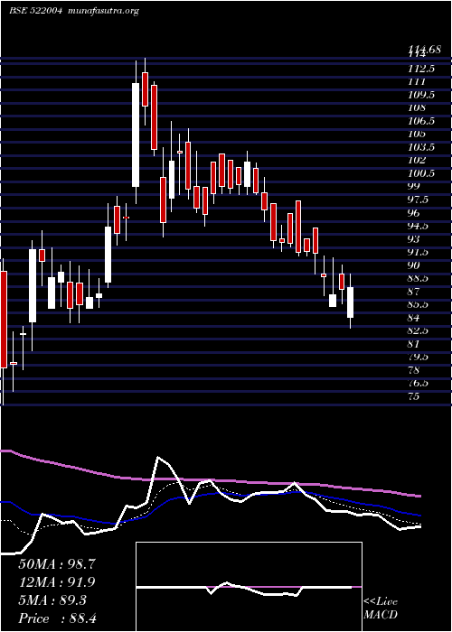Click the 76.5 price axis label
Image resolution: width=452 pixels, height=632 pixels.
click(419, 384)
